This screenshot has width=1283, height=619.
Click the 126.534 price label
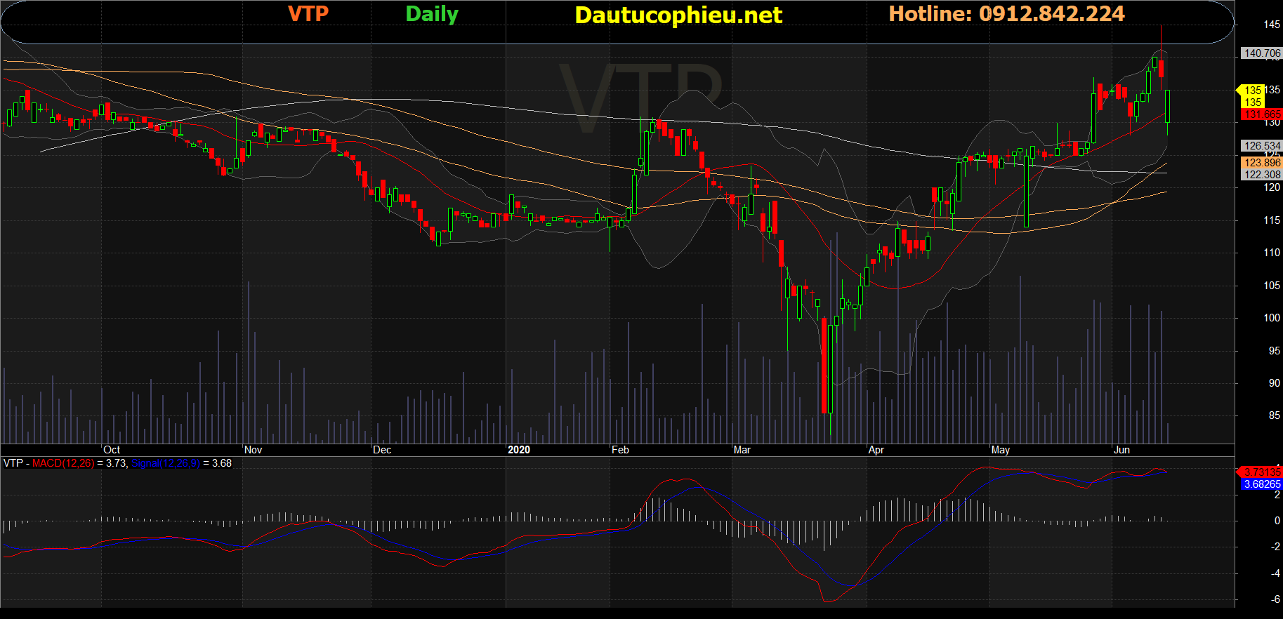(x=1261, y=146)
